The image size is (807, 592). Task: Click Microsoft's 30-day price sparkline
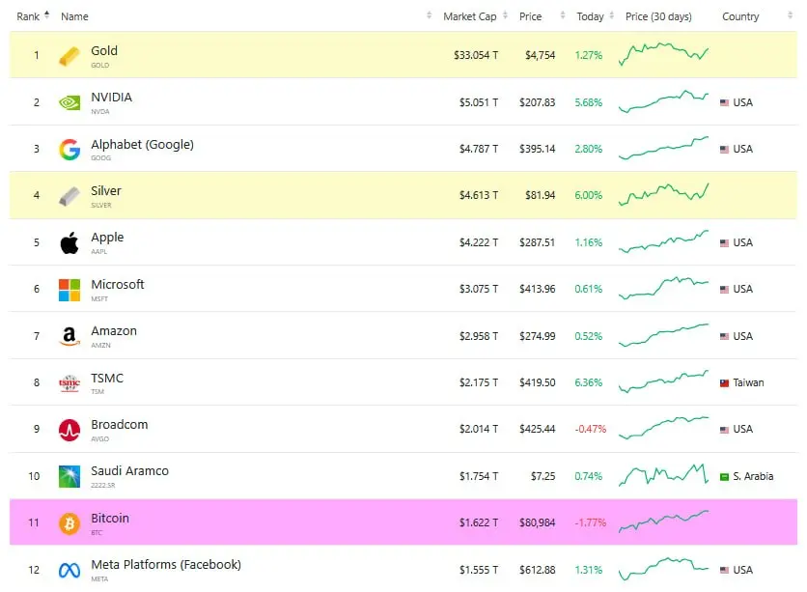663,289
